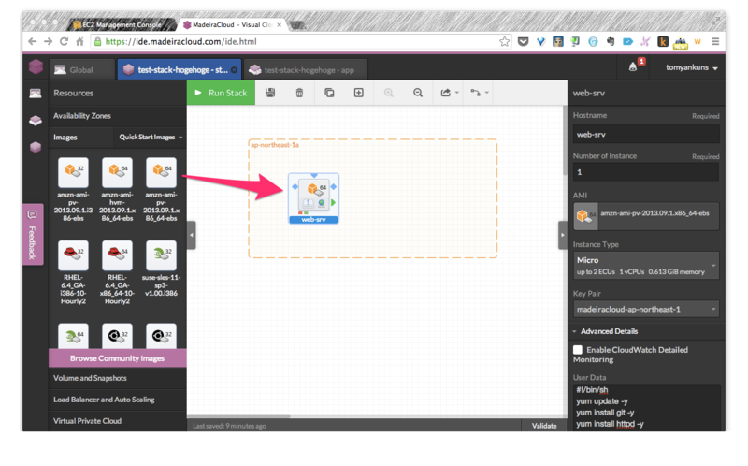Collapse the left resources panel handle
This screenshot has height=466, width=748.
pos(192,235)
